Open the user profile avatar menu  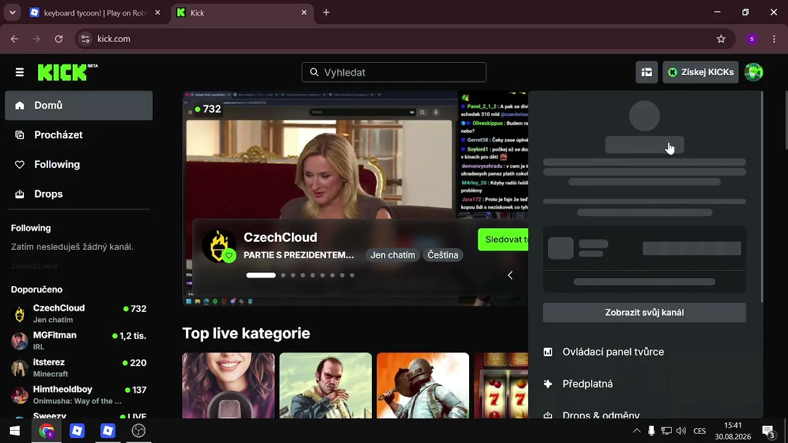tap(754, 72)
